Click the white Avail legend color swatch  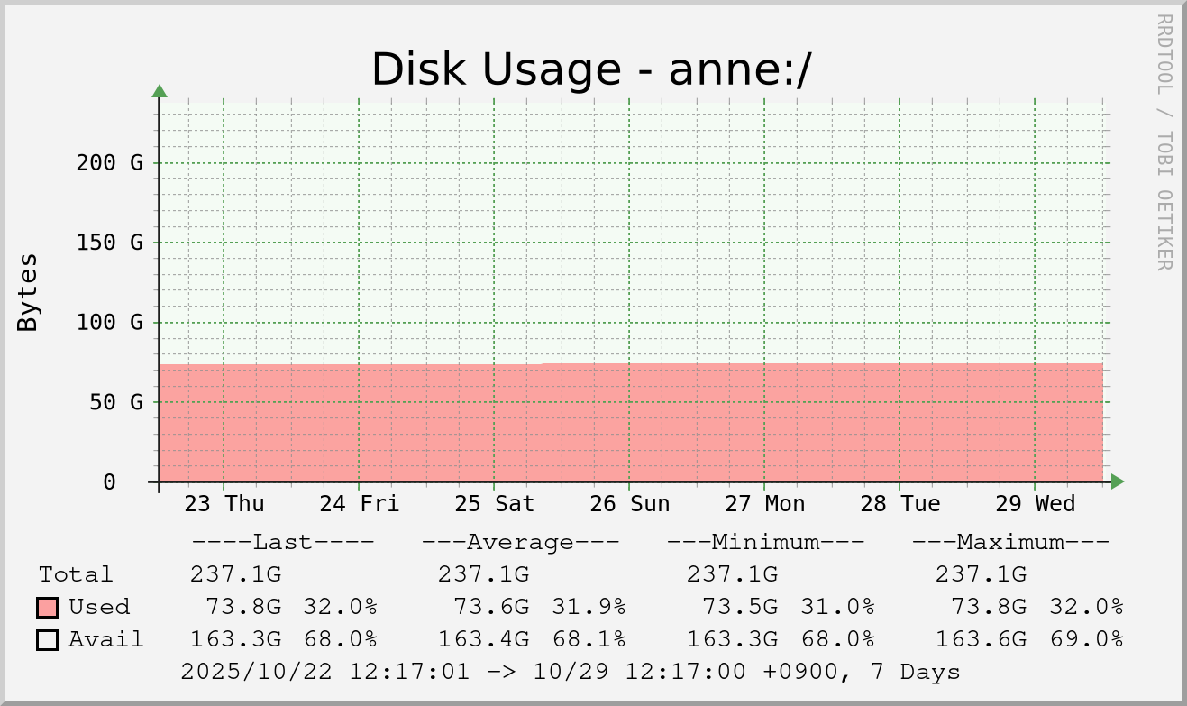tap(48, 640)
